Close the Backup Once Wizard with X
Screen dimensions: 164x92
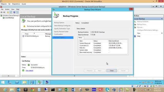[x=131, y=9]
